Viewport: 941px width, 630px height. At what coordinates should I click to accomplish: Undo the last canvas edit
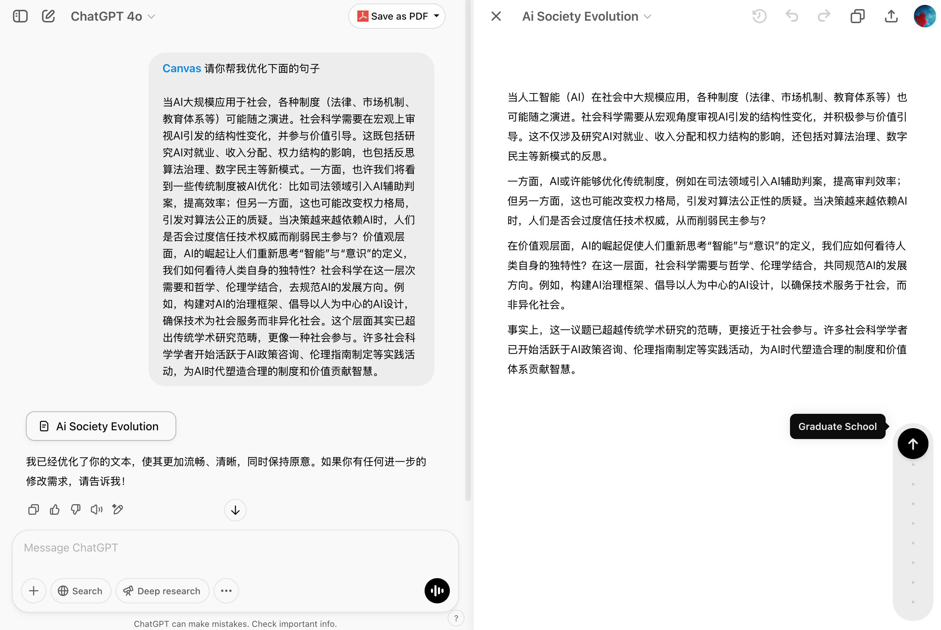pos(792,16)
